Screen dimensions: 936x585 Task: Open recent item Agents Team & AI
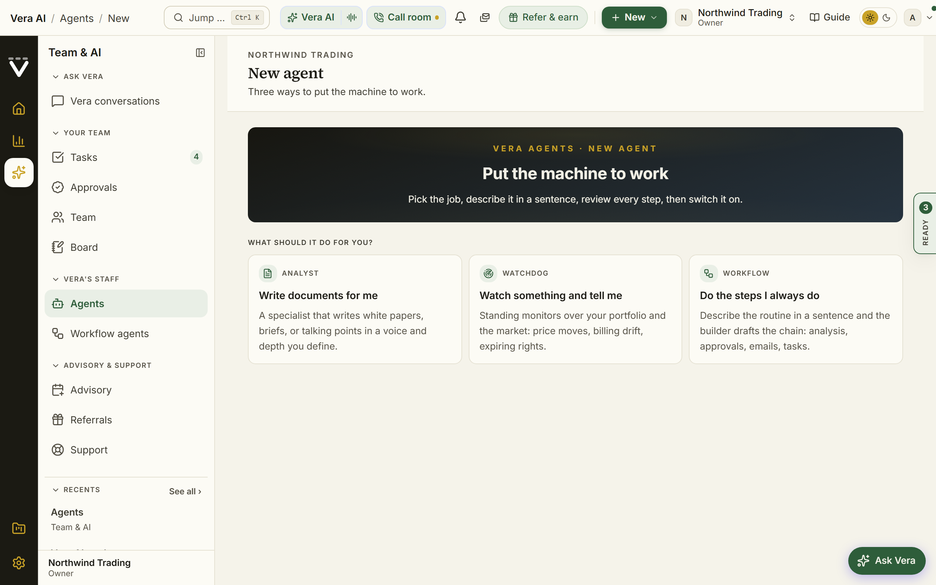pyautogui.click(x=126, y=520)
